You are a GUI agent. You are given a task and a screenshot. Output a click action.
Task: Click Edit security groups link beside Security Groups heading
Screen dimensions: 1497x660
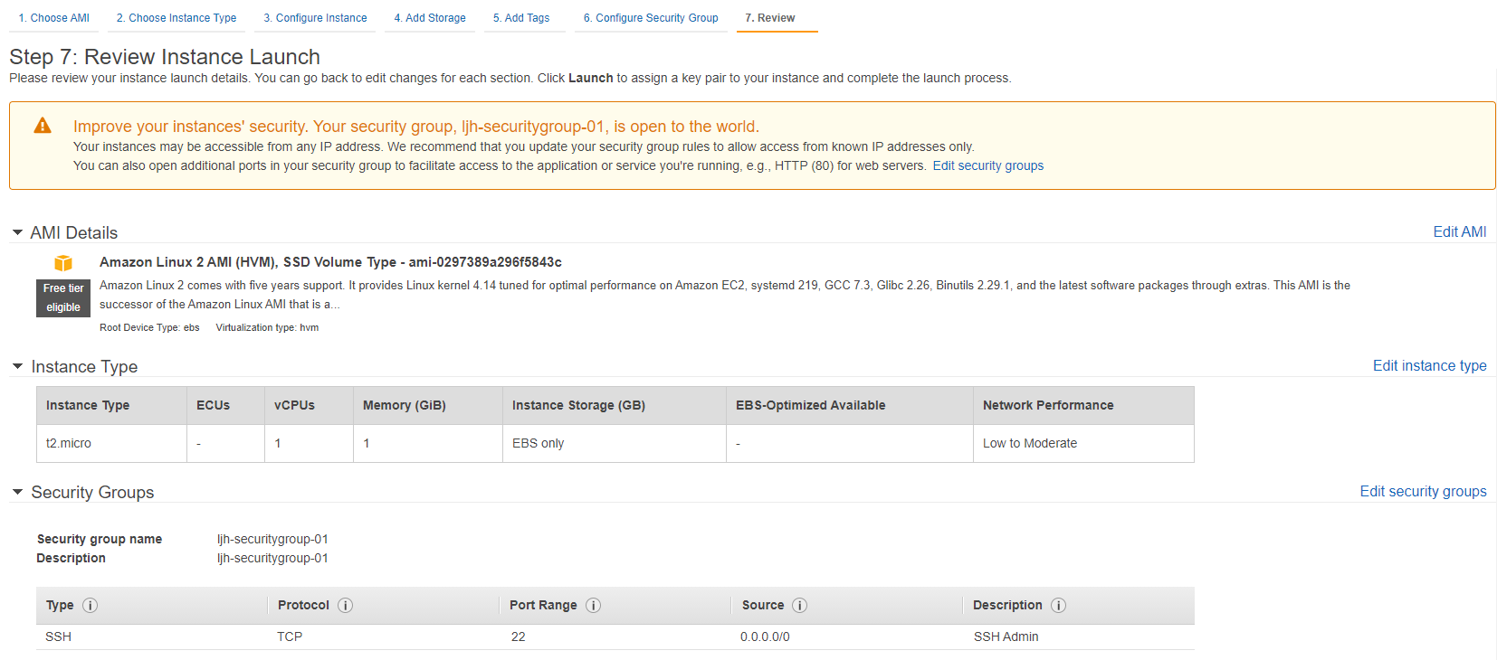1424,492
